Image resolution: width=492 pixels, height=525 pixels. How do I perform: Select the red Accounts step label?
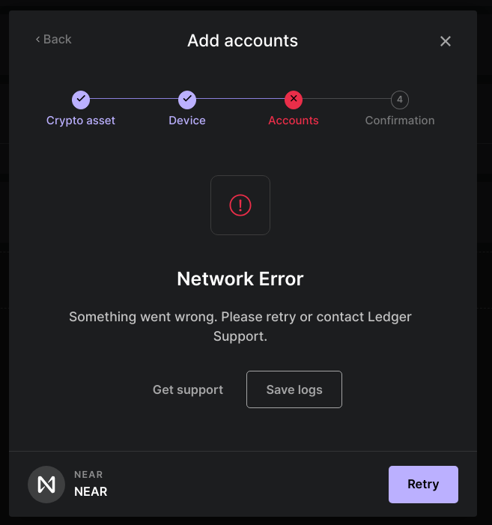click(294, 121)
